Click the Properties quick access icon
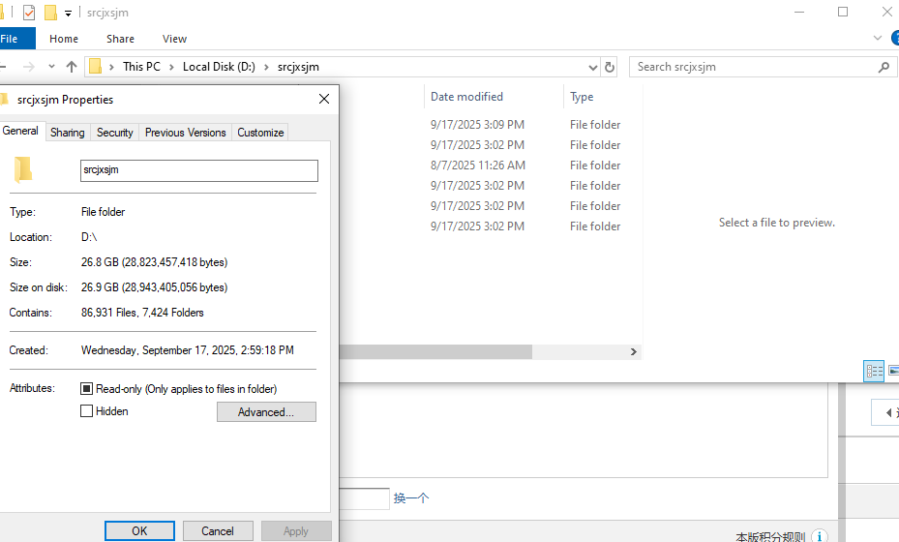This screenshot has width=899, height=542. pos(29,12)
